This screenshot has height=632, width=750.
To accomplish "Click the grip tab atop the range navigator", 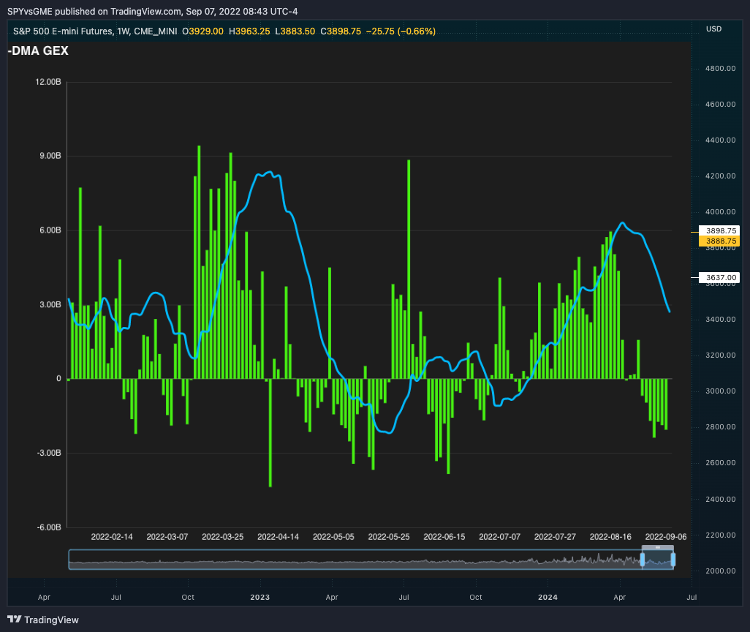I will pyautogui.click(x=658, y=547).
